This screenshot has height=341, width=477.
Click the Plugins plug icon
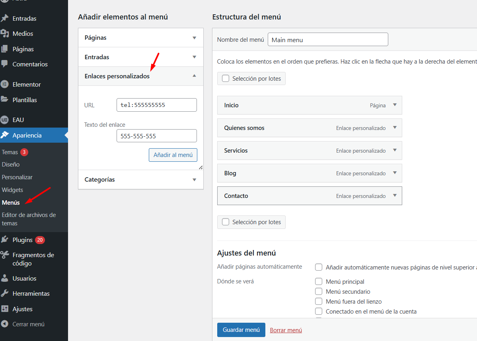pos(5,240)
